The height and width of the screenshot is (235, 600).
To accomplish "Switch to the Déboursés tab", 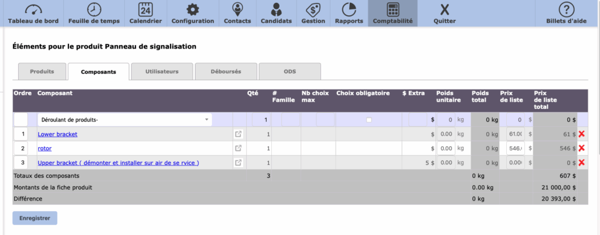I will (226, 71).
